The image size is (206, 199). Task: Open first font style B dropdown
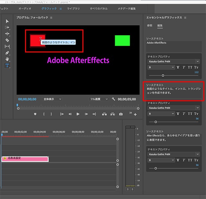pos(161,67)
